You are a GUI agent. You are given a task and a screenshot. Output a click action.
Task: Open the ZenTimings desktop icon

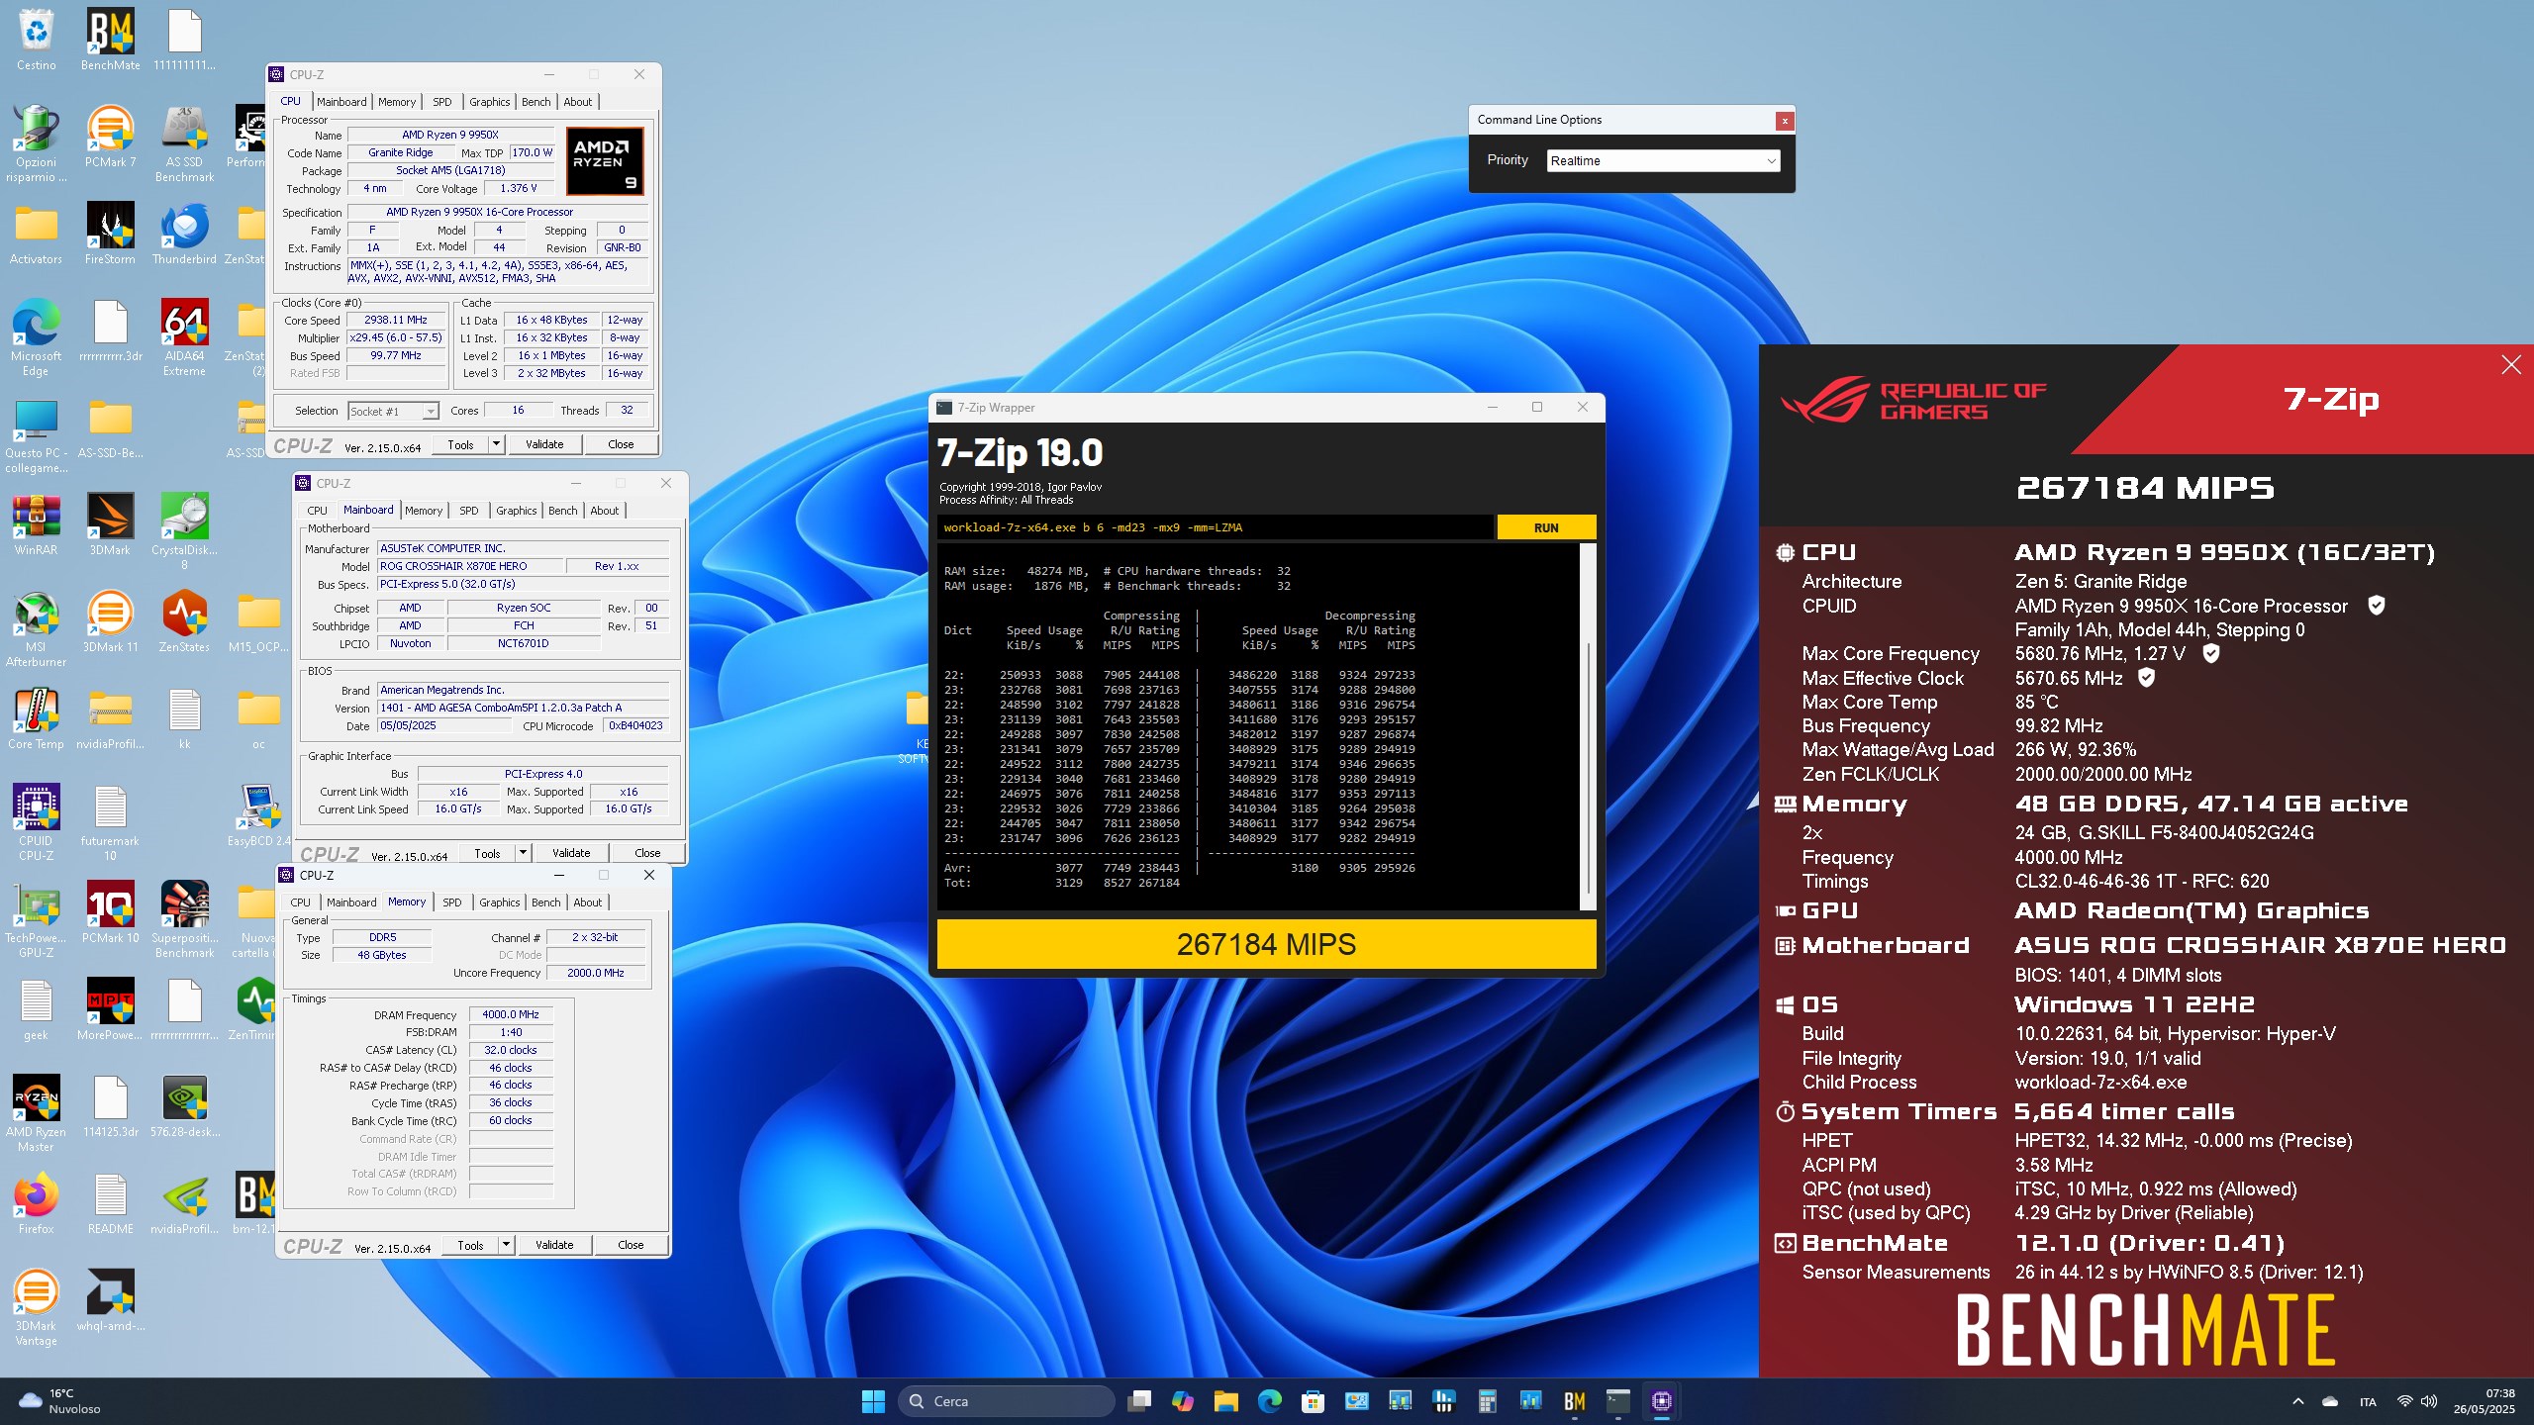pos(255,1009)
